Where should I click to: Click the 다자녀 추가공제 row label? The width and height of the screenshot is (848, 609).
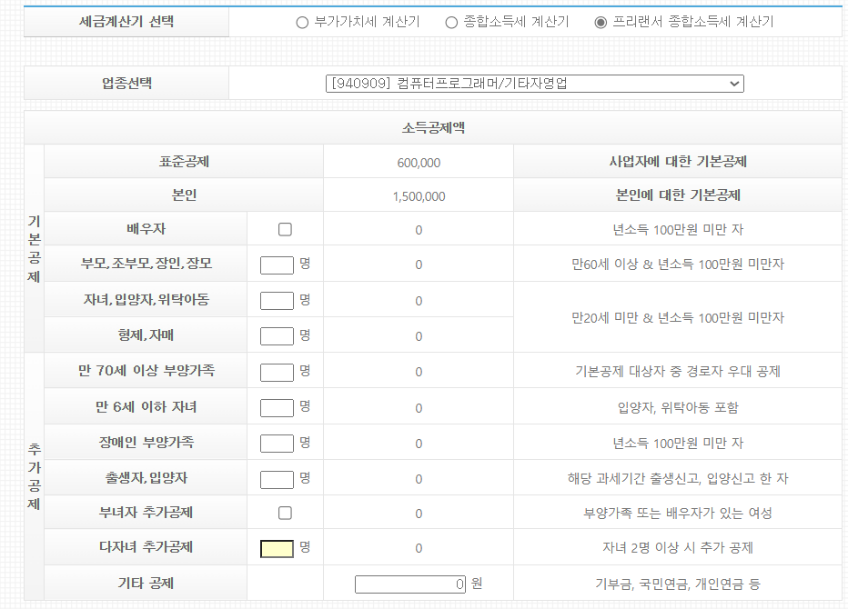146,547
